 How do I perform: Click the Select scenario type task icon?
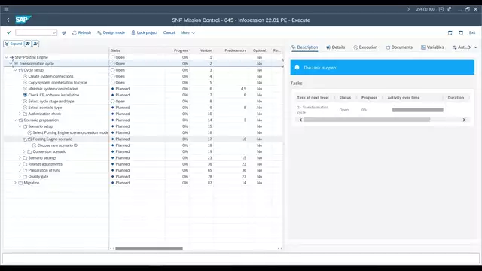(x=25, y=108)
